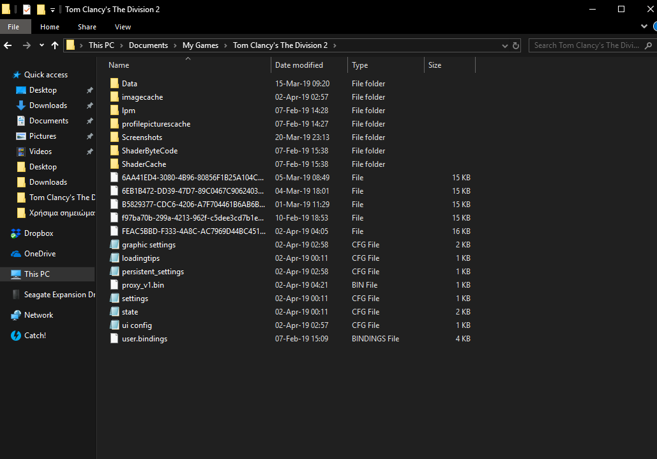Open Videos in the navigation pane
Screen dimensions: 657x459
41,152
